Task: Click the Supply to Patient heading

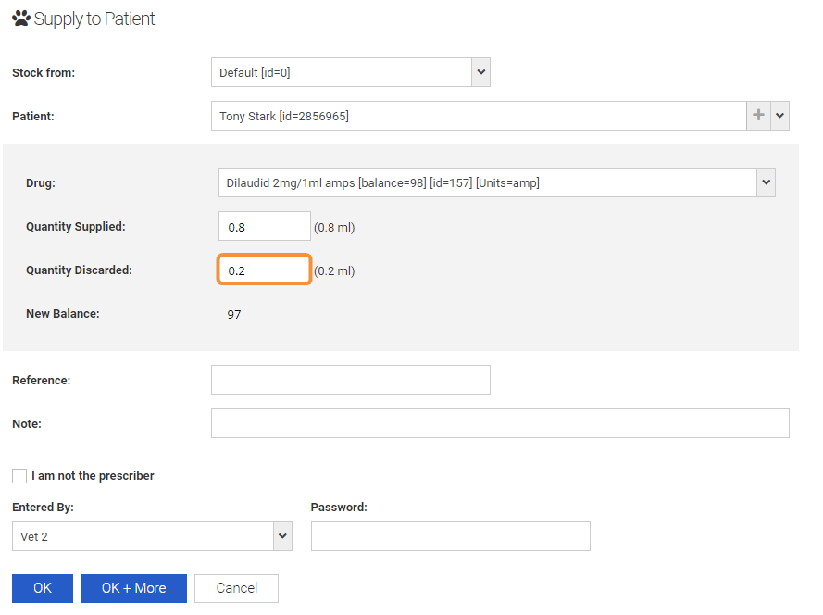Action: [94, 19]
